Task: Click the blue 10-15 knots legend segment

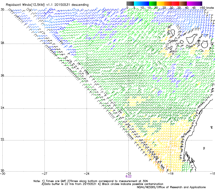Action: tap(145, 3)
